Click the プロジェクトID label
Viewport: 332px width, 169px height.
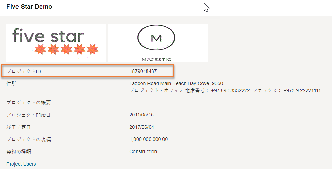tap(24, 72)
